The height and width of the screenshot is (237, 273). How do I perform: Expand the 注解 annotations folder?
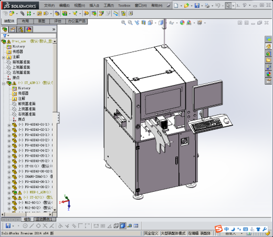[4, 57]
